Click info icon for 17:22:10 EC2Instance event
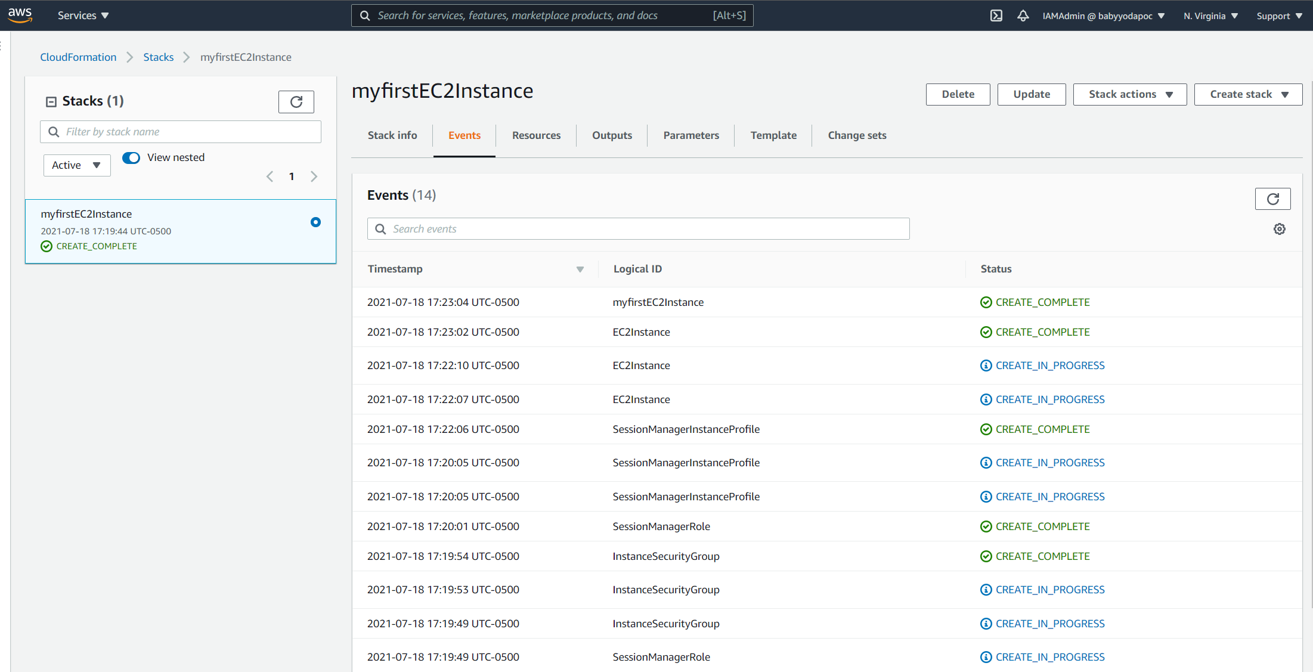1313x672 pixels. tap(986, 366)
